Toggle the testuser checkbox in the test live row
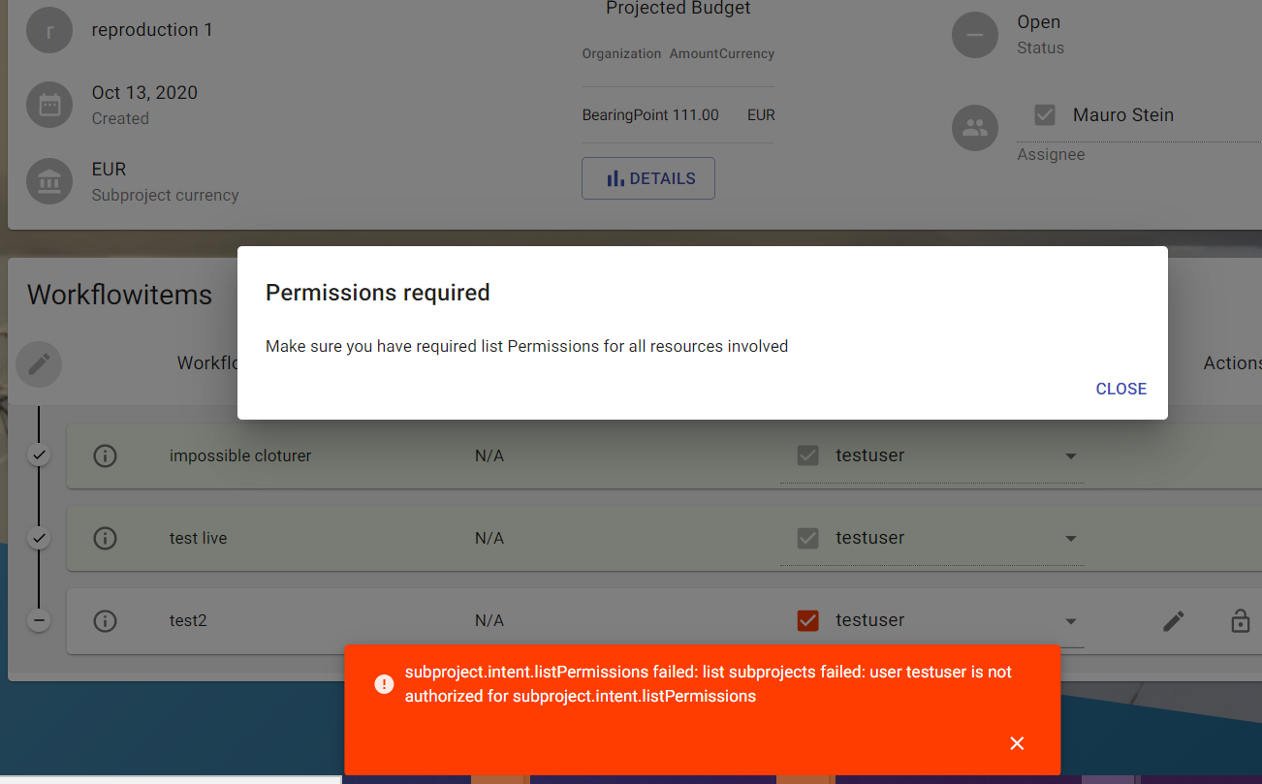This screenshot has height=784, width=1262. (x=807, y=538)
